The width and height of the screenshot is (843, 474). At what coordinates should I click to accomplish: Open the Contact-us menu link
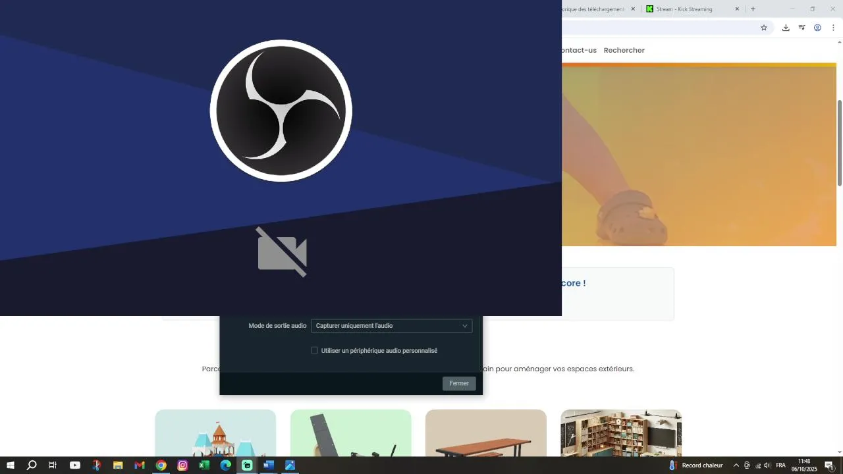point(579,50)
